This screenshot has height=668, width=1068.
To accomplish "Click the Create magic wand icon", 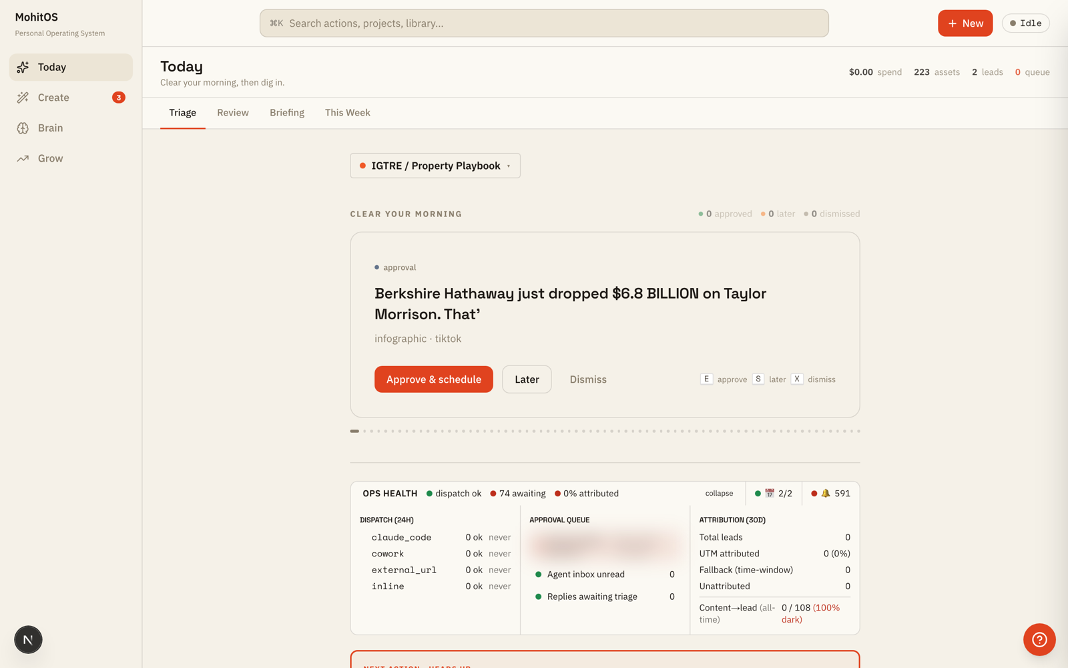I will click(x=23, y=98).
